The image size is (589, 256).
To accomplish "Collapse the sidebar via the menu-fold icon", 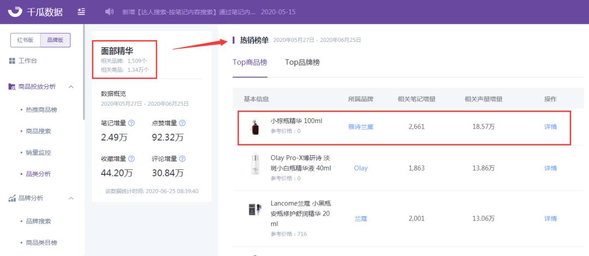I will tap(81, 11).
